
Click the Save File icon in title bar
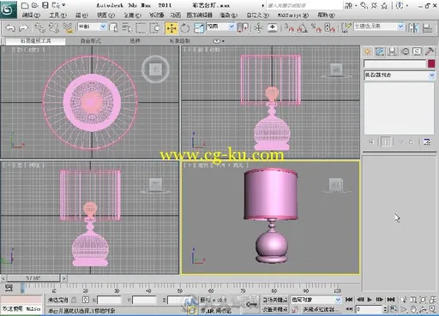click(45, 5)
